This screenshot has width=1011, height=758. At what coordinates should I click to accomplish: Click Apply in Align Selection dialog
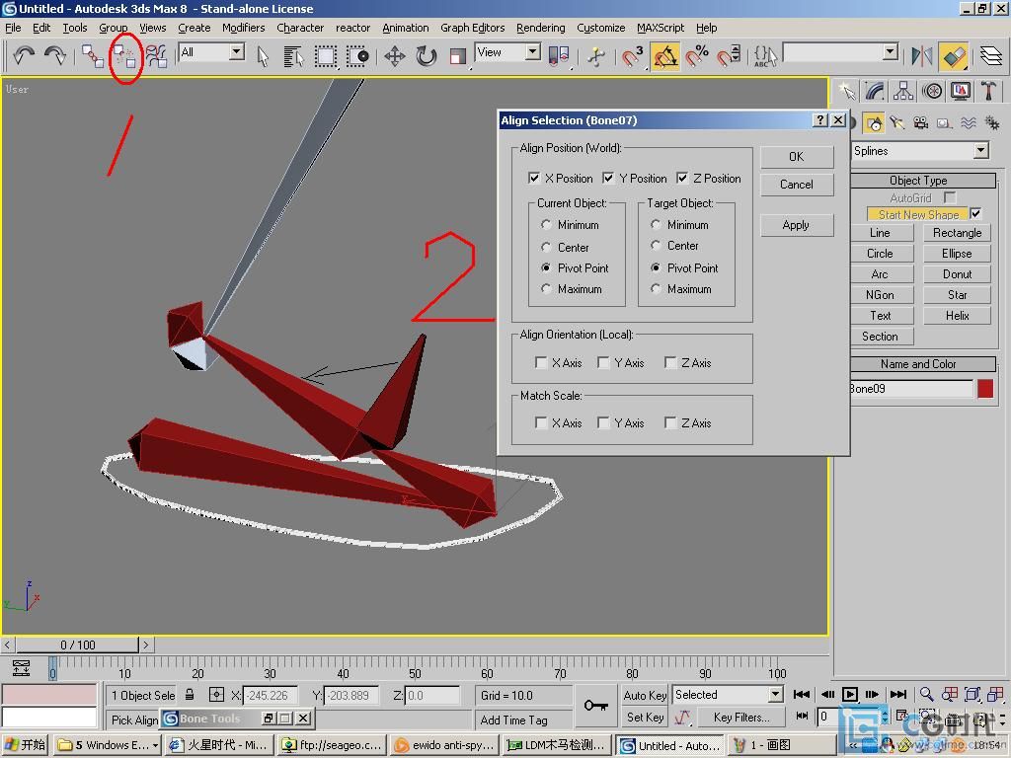click(x=797, y=225)
